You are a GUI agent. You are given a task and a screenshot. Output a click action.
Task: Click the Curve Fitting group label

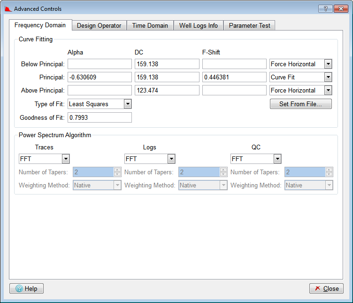tap(36, 39)
